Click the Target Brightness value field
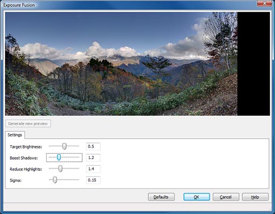The width and height of the screenshot is (275, 214). coord(93,146)
